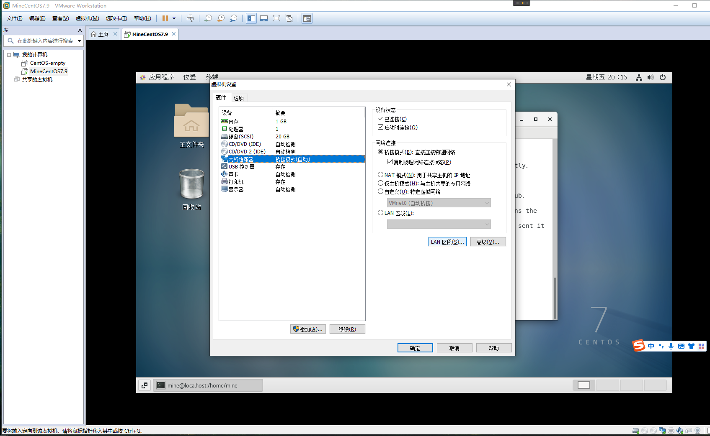Open the snapshot manager wrench-clock icon
This screenshot has width=710, height=436.
tap(233, 18)
